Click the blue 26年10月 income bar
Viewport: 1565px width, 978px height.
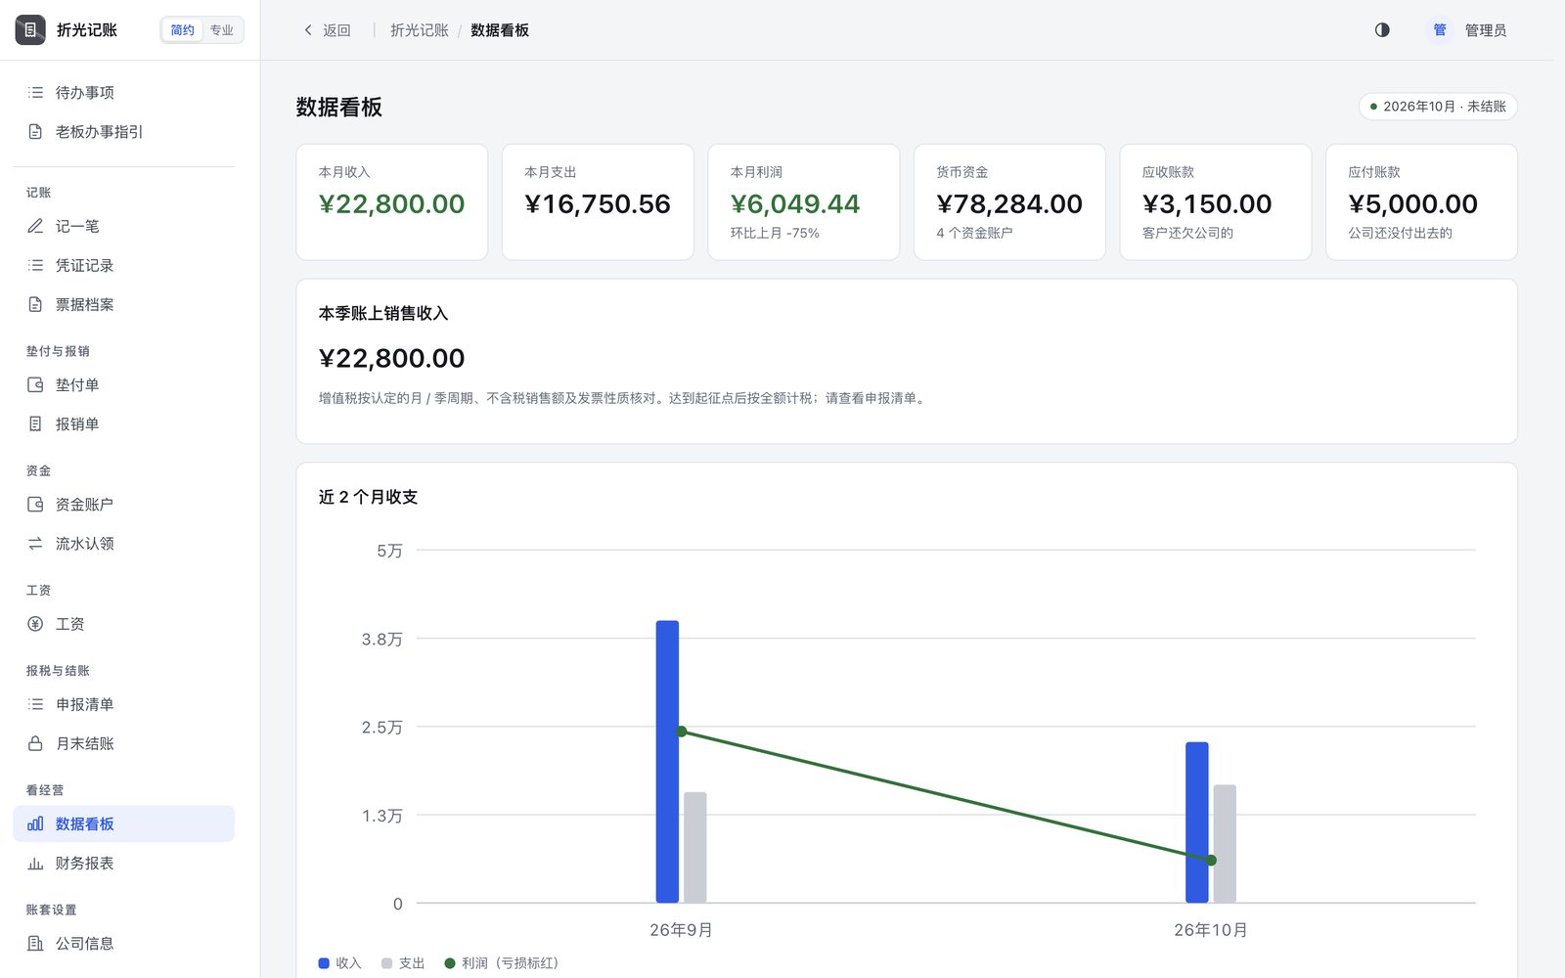1197,822
